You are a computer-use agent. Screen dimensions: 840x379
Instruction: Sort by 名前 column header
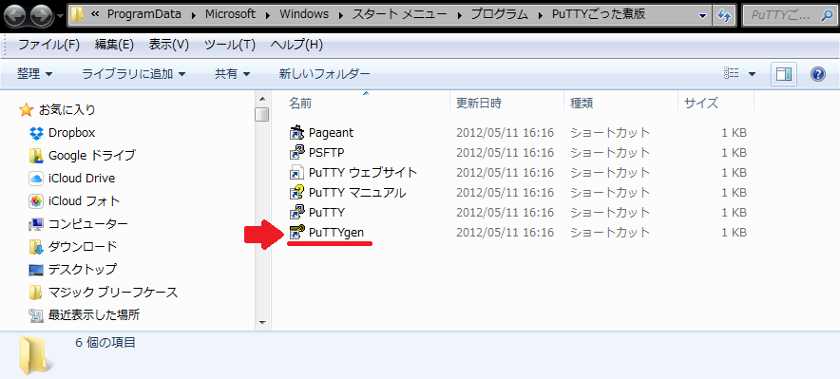coord(361,104)
